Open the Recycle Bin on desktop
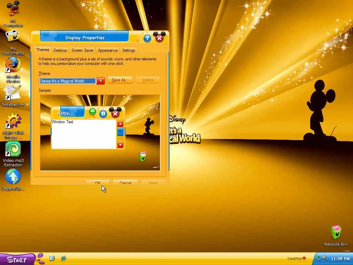Viewport: 353px width, 265px height. pos(336,236)
